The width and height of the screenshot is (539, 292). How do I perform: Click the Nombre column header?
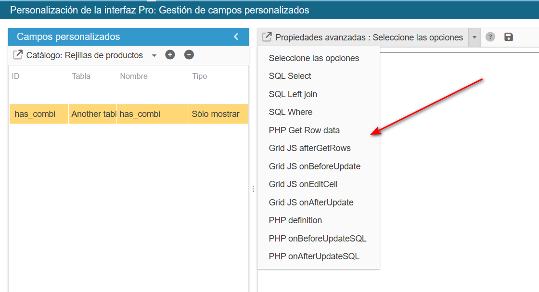coord(134,76)
